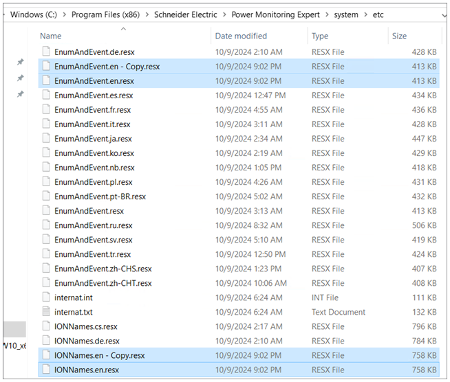Click the top pin icon in navigation pane
Image resolution: width=450 pixels, height=382 pixels.
coord(20,62)
